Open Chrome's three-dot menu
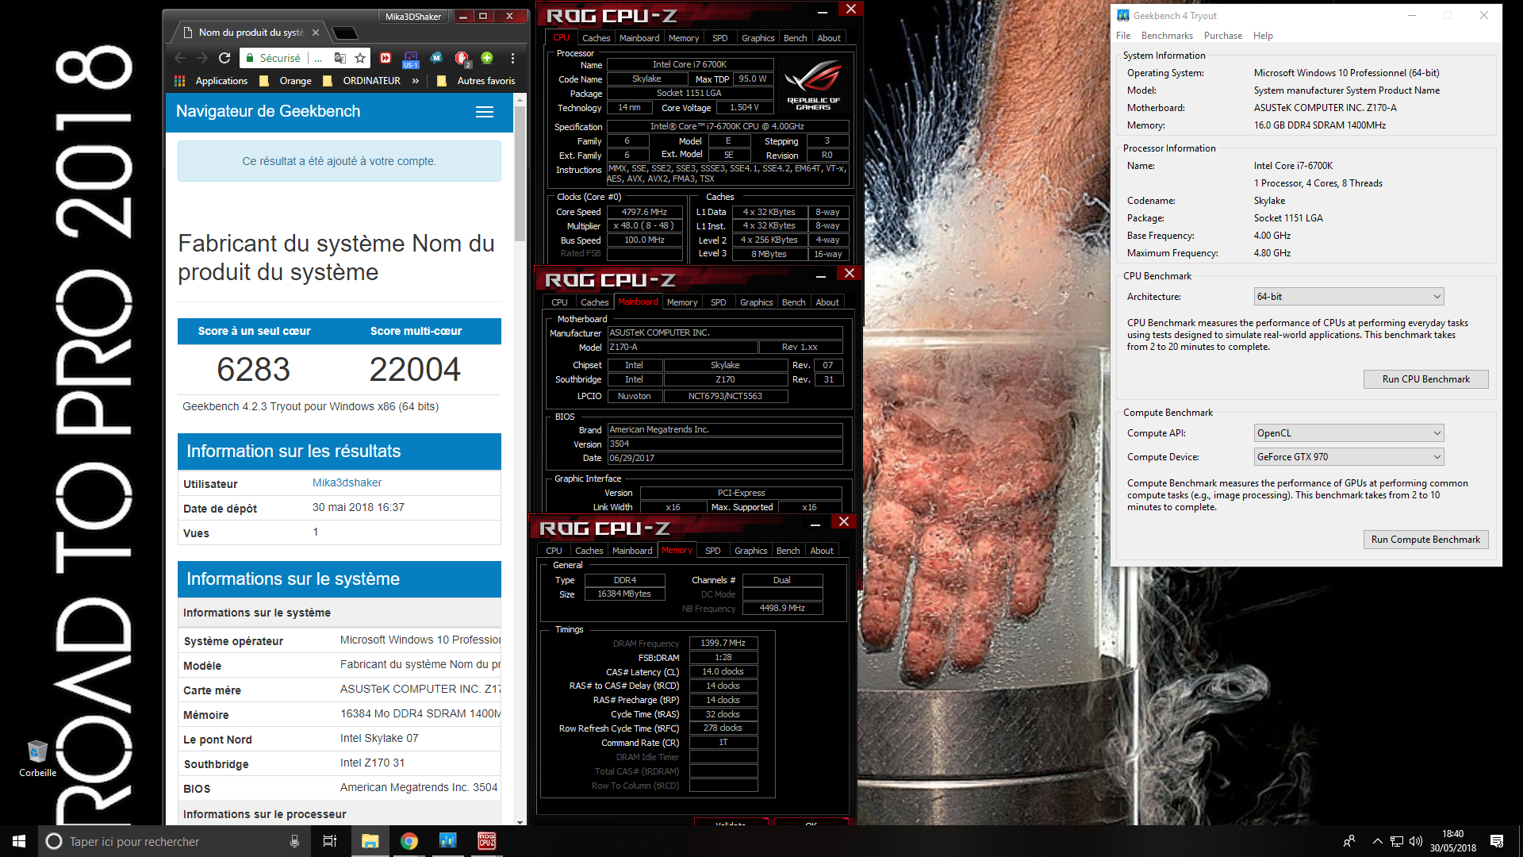 pyautogui.click(x=512, y=58)
